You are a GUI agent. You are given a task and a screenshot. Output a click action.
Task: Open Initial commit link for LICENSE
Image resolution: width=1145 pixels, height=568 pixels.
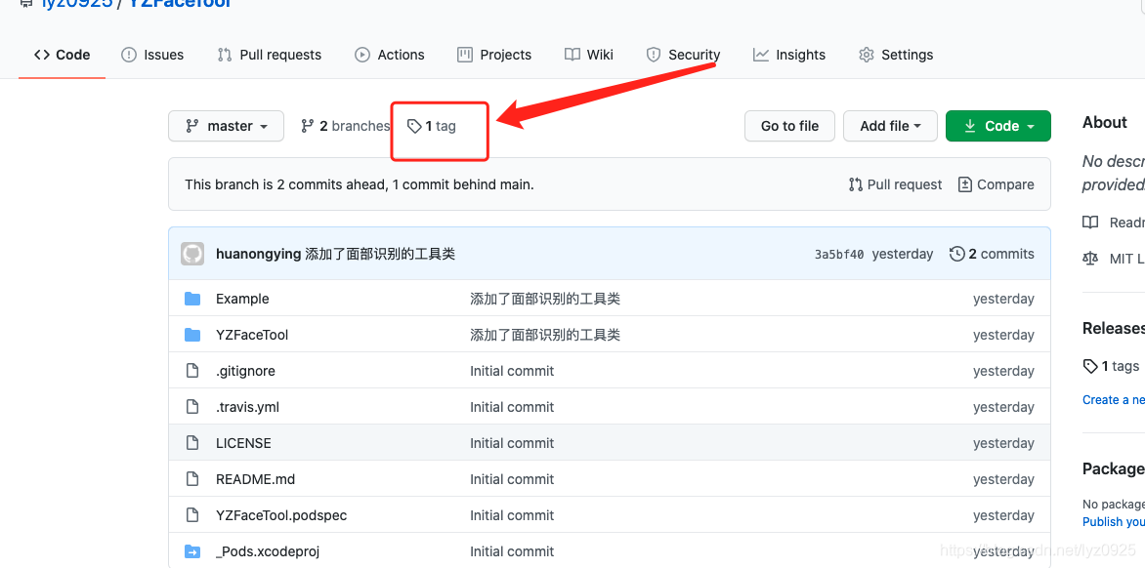[x=512, y=443]
